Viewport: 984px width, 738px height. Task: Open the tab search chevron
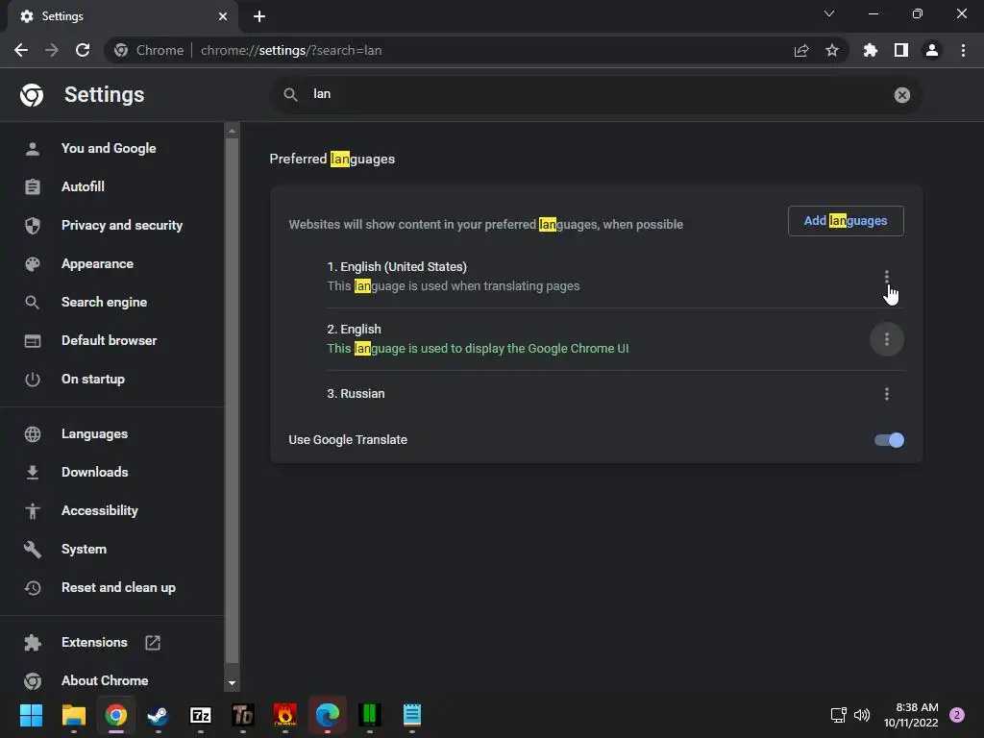(829, 13)
